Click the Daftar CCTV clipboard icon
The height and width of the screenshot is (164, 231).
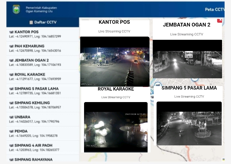[x=31, y=22]
